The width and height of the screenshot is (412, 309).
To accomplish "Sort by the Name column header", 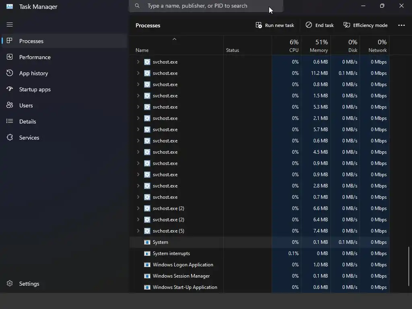I will [176, 45].
